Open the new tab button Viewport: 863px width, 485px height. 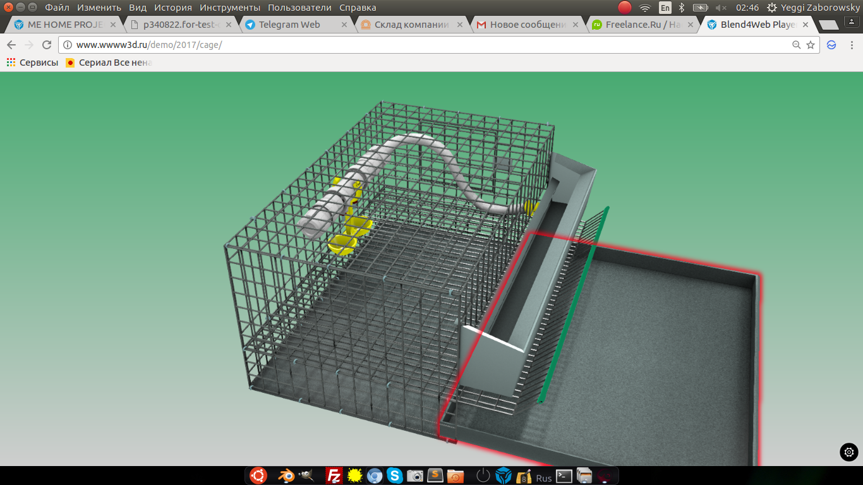(828, 25)
